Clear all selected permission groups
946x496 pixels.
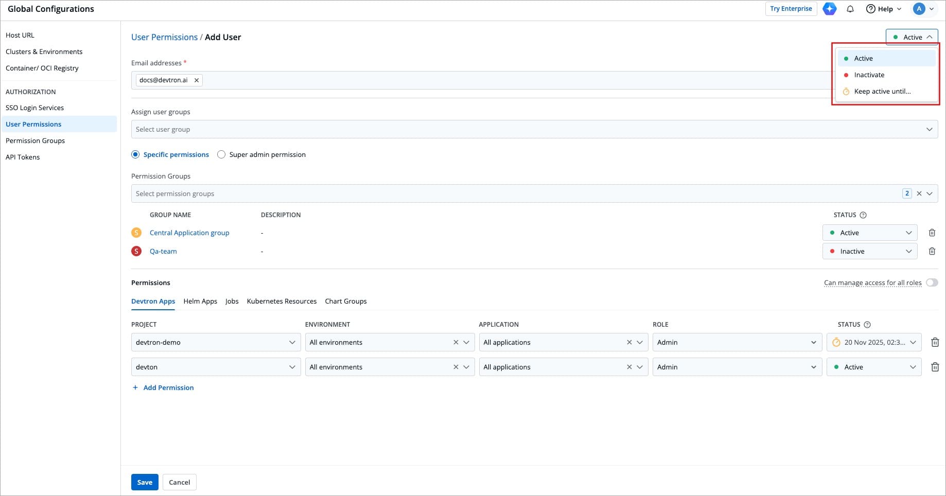[x=919, y=193]
